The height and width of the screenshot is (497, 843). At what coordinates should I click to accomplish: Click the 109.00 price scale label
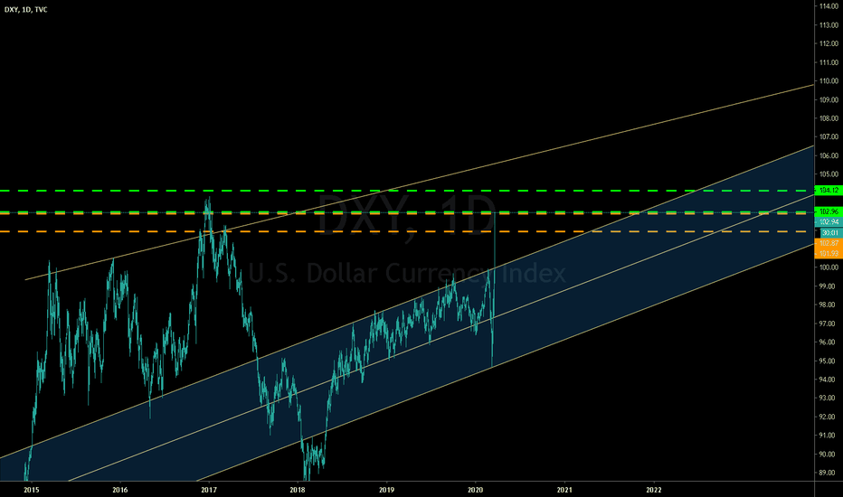tap(829, 100)
